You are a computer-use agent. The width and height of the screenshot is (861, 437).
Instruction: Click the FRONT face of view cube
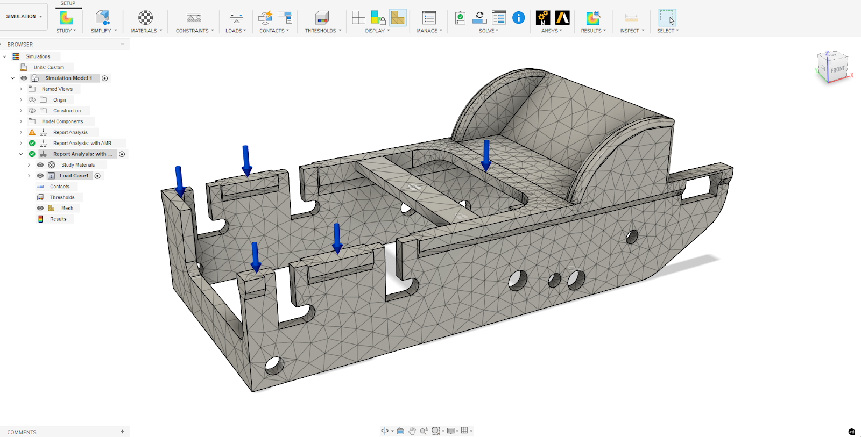click(x=837, y=70)
